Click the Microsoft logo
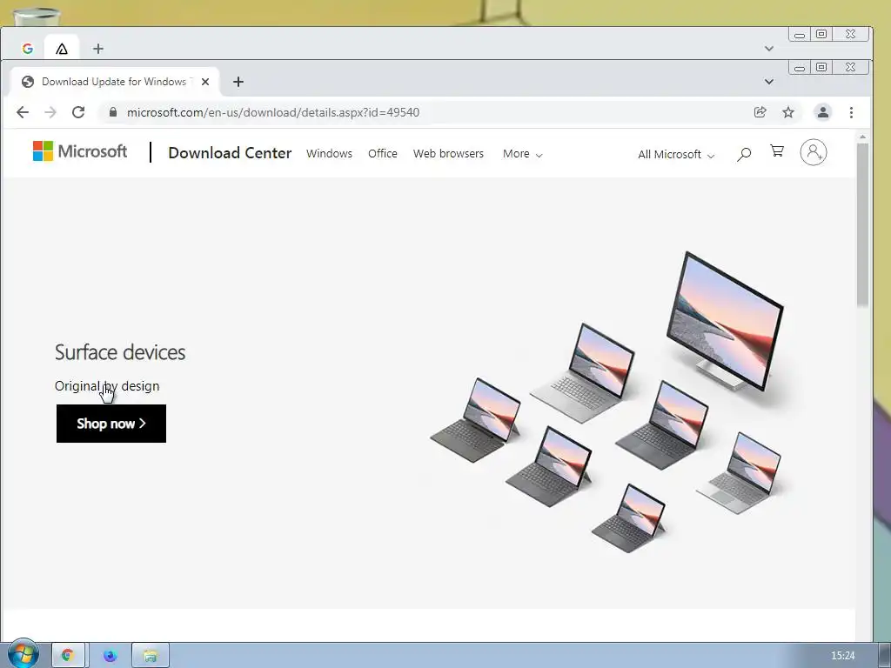891x668 pixels. point(80,151)
